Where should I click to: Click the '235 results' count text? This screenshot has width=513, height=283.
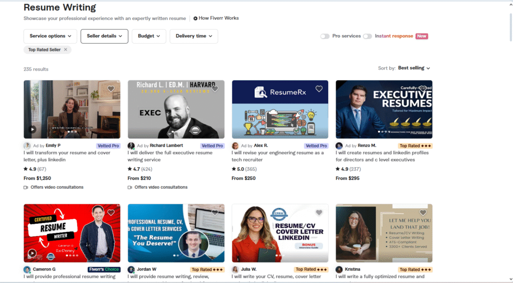click(36, 69)
